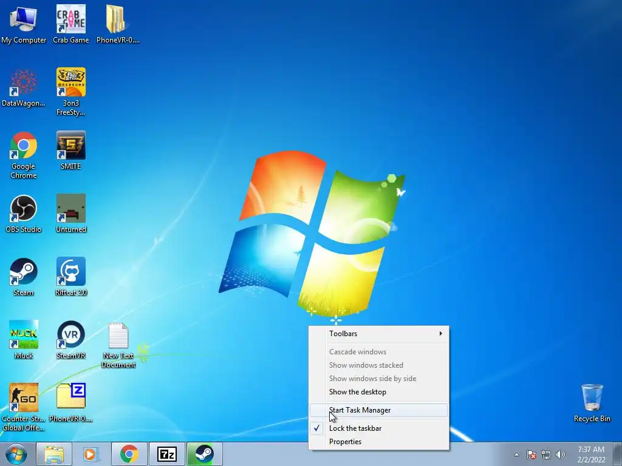The width and height of the screenshot is (622, 466).
Task: Open the network tray icon
Action: 546,454
